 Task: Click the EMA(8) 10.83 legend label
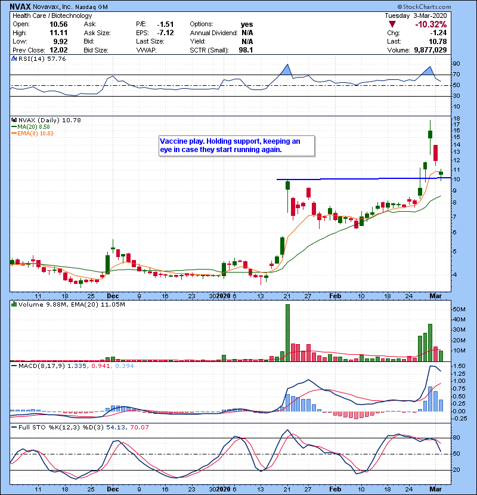coord(35,133)
